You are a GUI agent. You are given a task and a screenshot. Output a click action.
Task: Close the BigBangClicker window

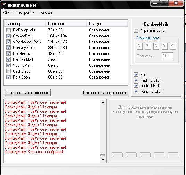[x=176, y=3]
